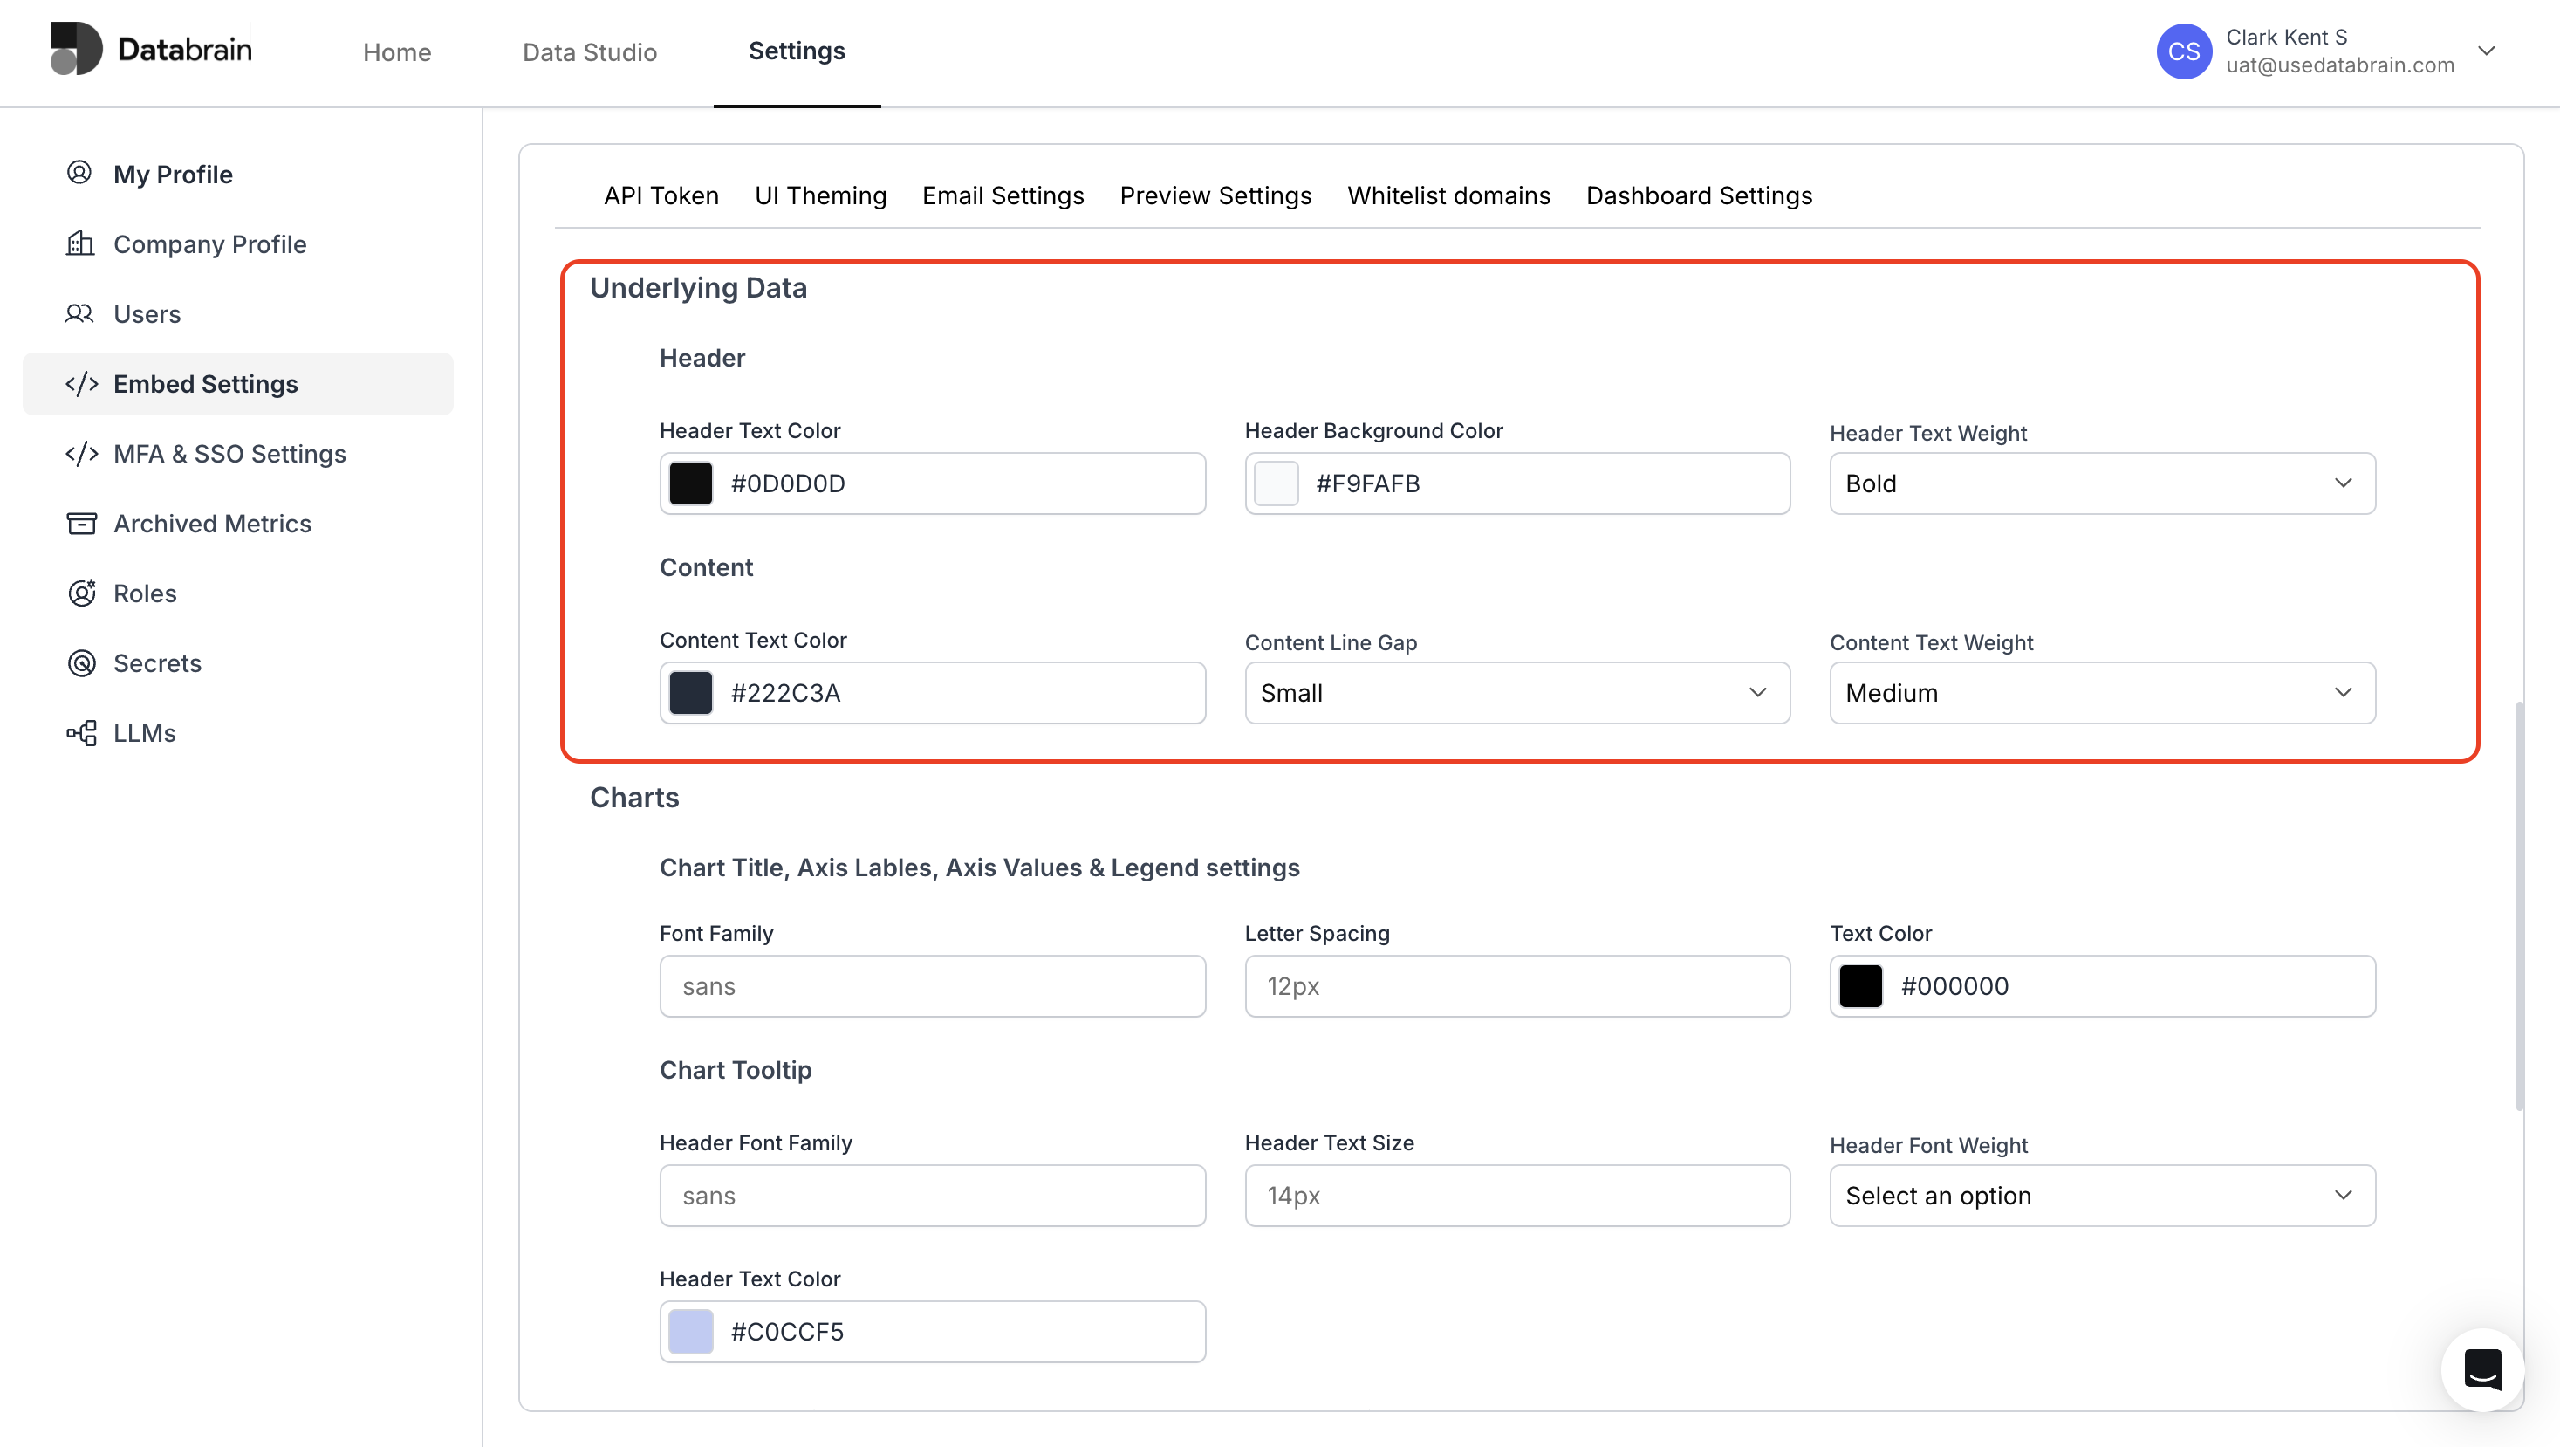This screenshot has height=1447, width=2560.
Task: Open the Dashboard Settings tab
Action: coord(1699,195)
